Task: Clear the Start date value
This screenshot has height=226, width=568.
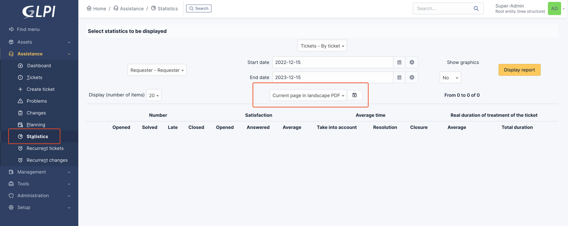Action: (x=412, y=62)
